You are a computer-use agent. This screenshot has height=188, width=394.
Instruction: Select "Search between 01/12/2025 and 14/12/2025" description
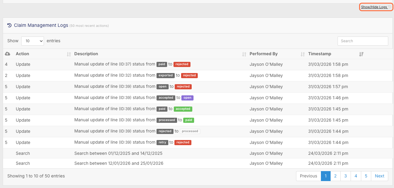[118, 153]
